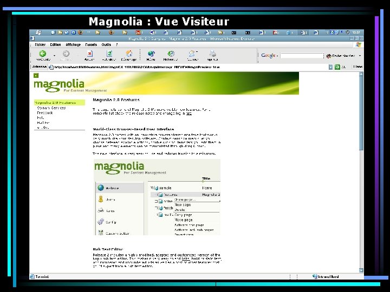Click the vertical scrollbar thumb
Screen dimensions: 390x292
pyautogui.click(x=361, y=113)
